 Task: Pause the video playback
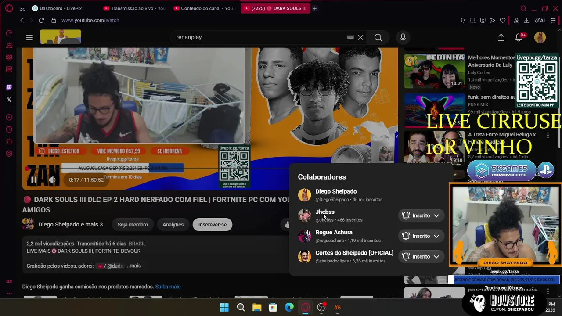click(x=34, y=180)
